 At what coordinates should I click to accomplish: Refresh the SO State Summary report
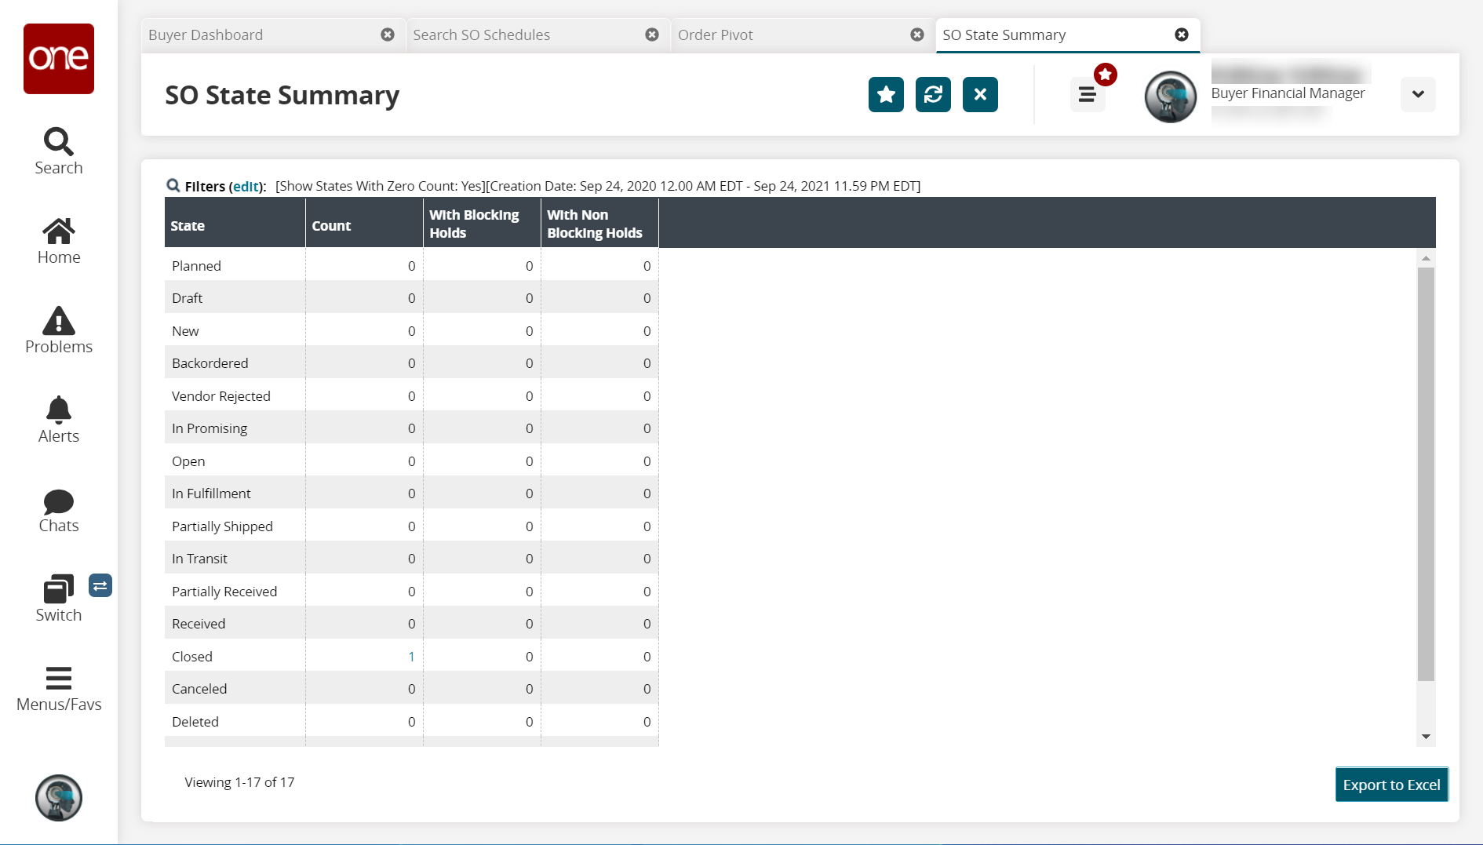(x=933, y=95)
